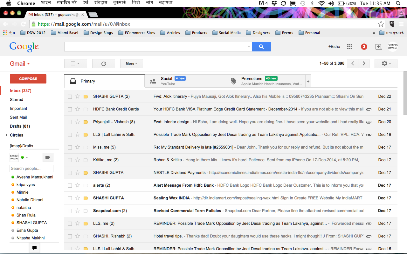Screen dimensions: 407x254
Task: Open the Gmail product switcher dropdown
Action: coord(20,63)
